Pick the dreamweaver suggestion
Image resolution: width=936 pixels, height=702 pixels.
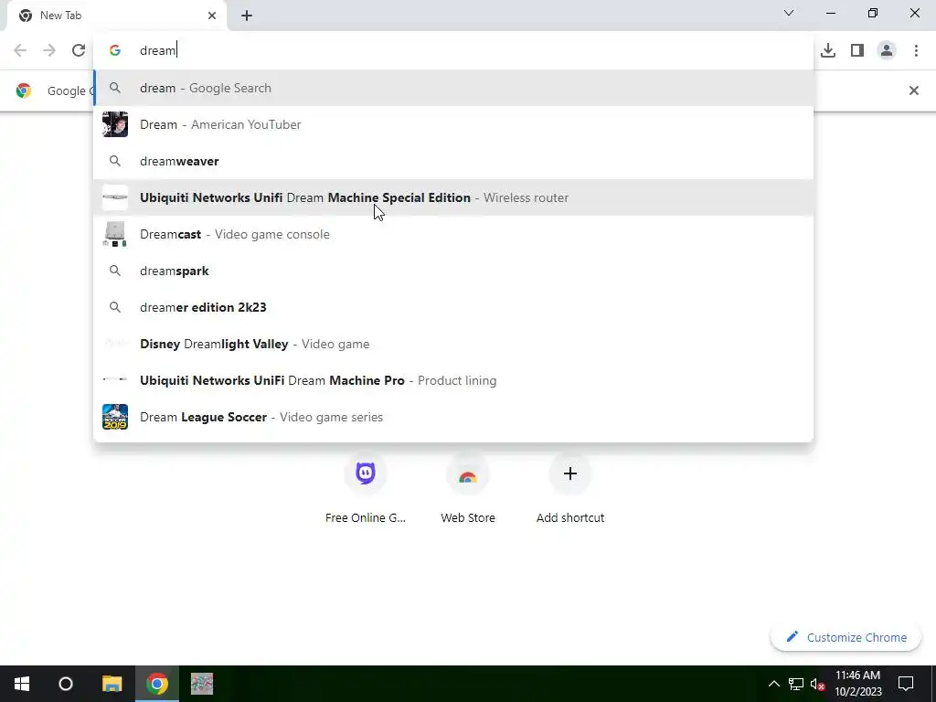click(453, 161)
